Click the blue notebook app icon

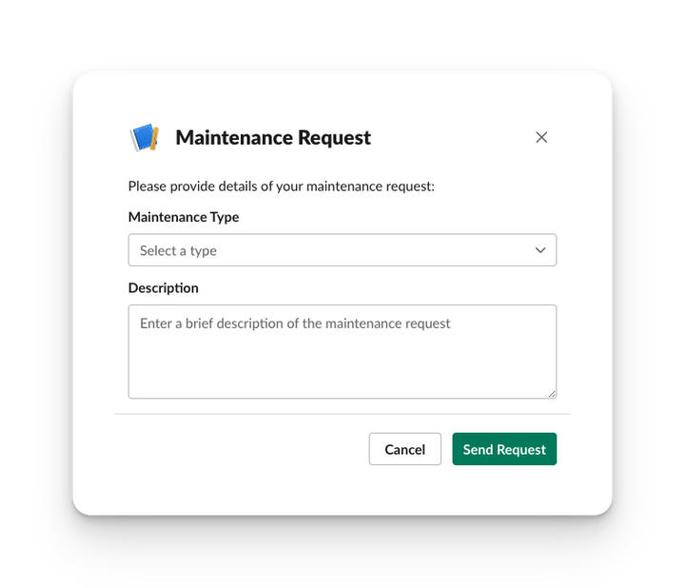(142, 138)
